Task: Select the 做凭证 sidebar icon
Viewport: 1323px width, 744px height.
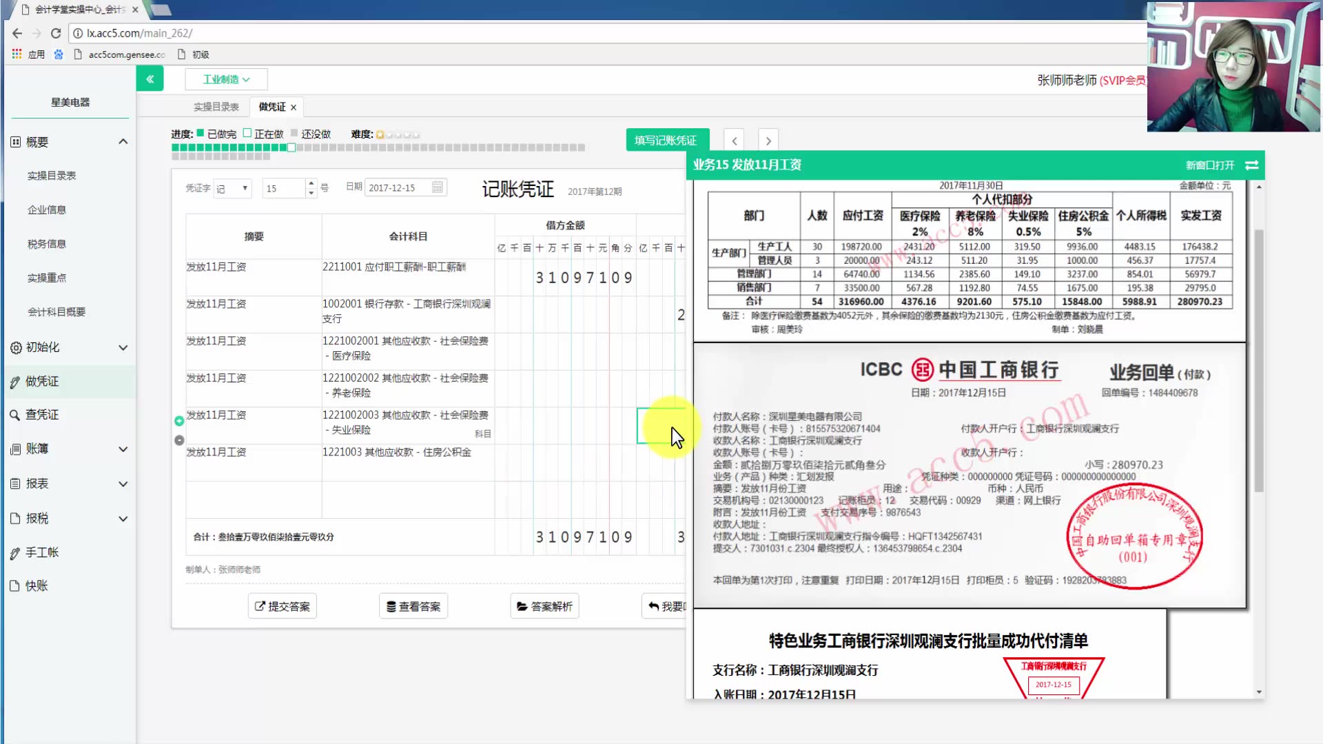Action: pyautogui.click(x=15, y=381)
